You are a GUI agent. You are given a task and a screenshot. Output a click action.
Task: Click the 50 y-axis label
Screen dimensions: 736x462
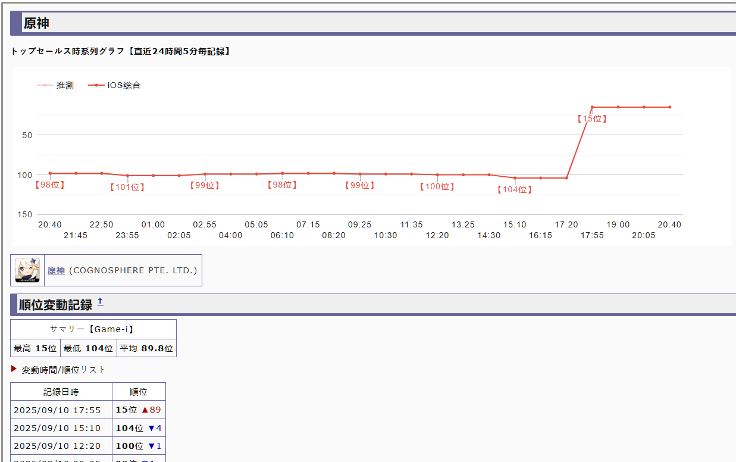pos(27,135)
